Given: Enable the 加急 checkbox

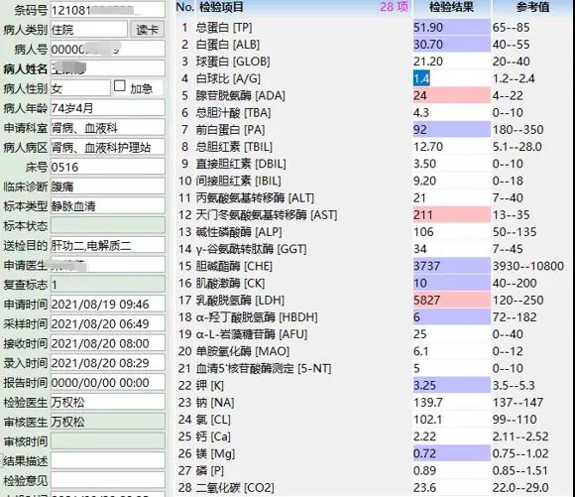Looking at the screenshot, I should click(x=120, y=86).
